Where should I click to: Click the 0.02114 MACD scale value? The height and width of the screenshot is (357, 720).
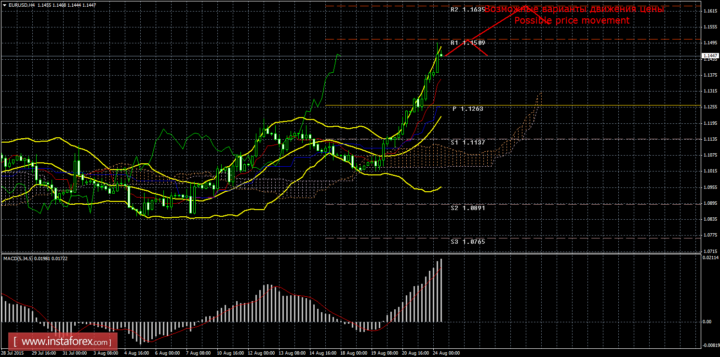pos(710,258)
